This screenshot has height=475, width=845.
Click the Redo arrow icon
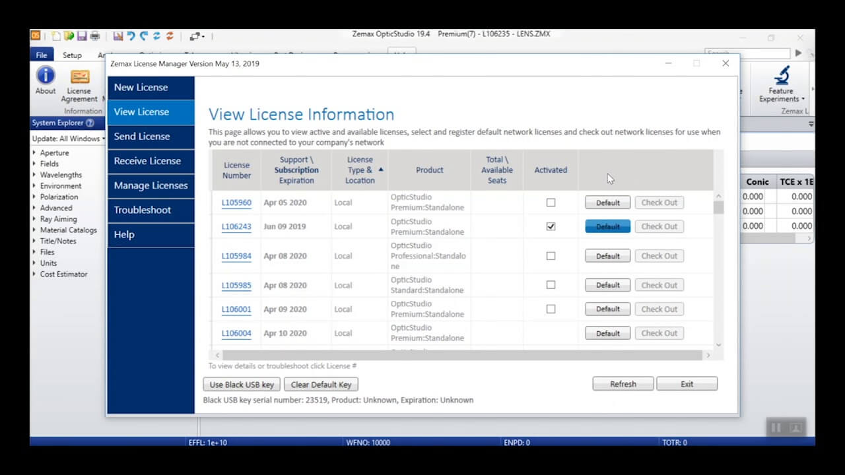pyautogui.click(x=144, y=36)
